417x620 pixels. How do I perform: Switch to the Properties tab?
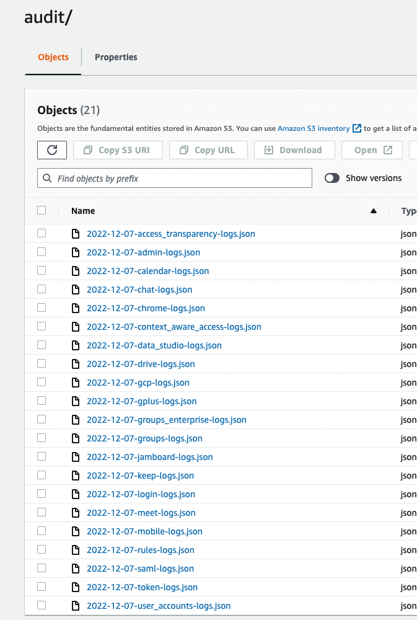click(x=116, y=57)
